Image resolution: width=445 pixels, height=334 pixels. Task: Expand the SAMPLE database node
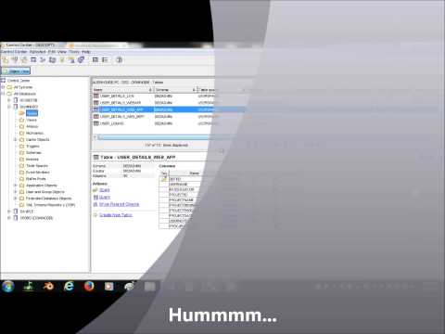9,212
